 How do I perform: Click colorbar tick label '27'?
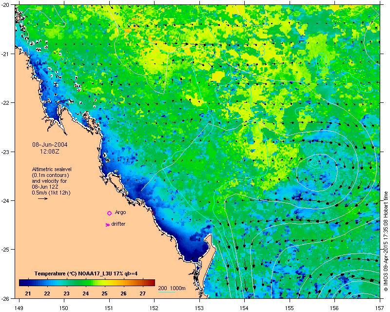coord(142,293)
